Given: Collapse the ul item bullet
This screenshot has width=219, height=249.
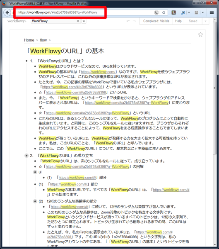Looking at the screenshot, I should (35, 172).
